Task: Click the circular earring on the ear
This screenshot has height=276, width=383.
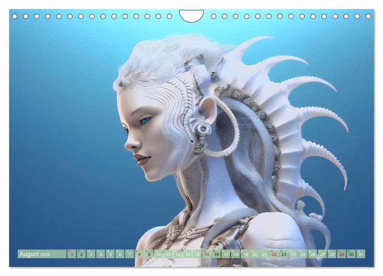Action: coord(203,129)
